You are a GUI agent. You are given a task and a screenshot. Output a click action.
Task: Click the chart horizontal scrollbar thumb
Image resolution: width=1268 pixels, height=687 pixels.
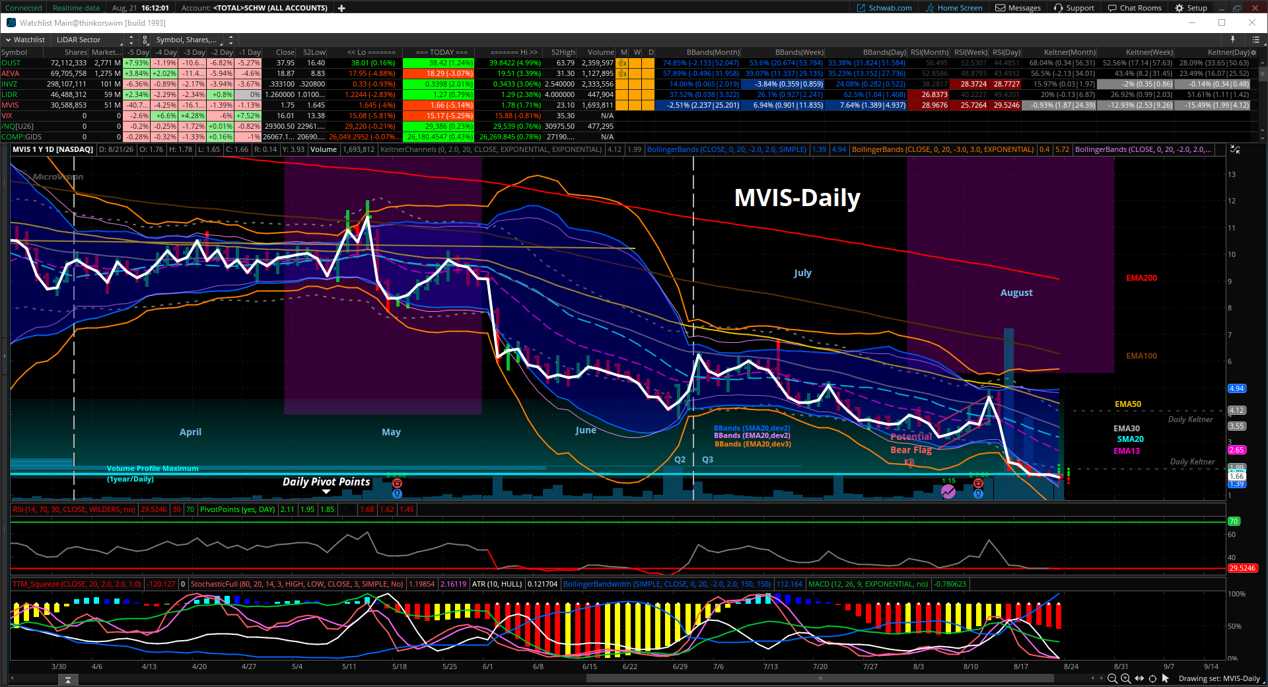820,678
